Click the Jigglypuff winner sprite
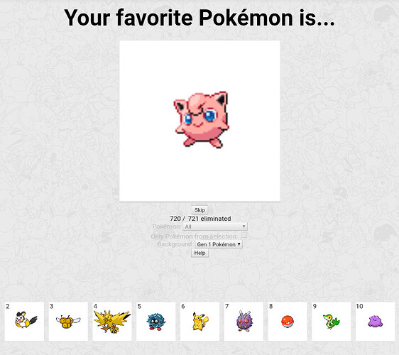This screenshot has height=355, width=399. coord(202,119)
